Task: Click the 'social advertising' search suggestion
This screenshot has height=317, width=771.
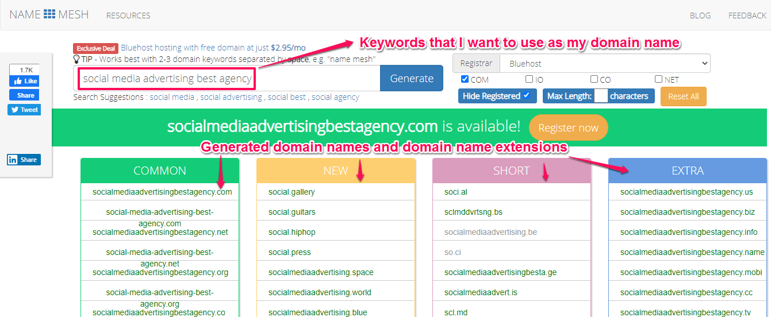Action: point(231,97)
